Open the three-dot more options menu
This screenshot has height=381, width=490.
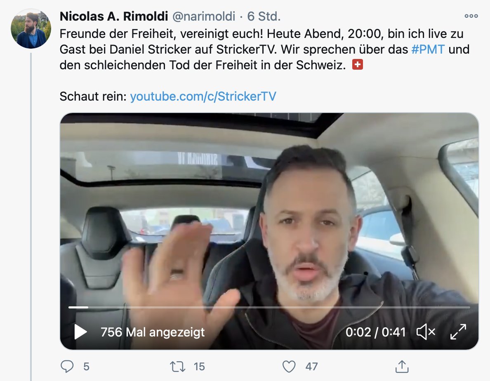coord(471,16)
